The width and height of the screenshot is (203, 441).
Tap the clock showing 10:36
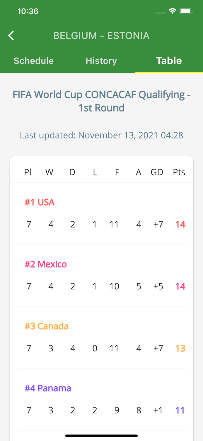[x=28, y=11]
